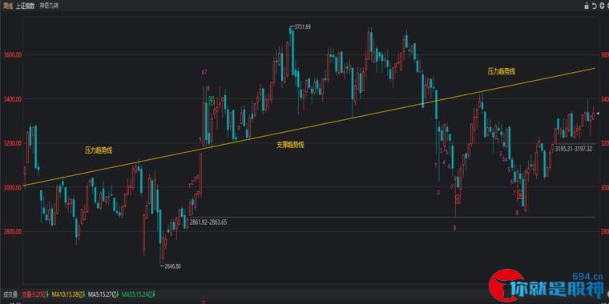Click the 上证指数 index name

(x=26, y=6)
